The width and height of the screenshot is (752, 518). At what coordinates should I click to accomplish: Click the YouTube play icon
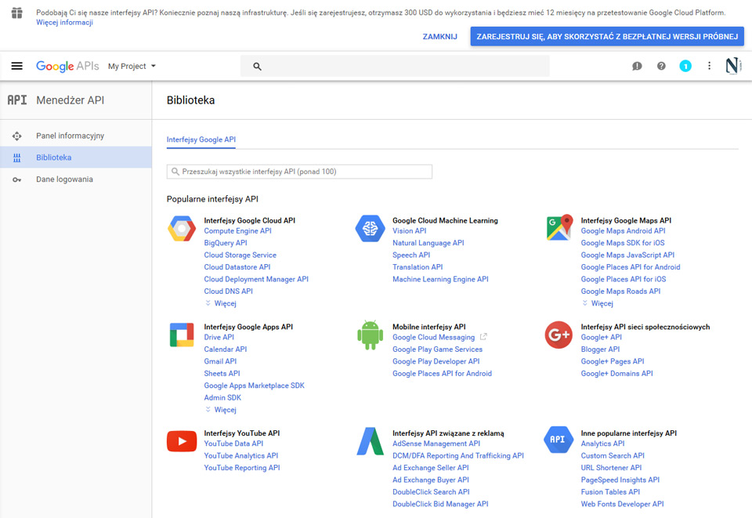pos(182,441)
